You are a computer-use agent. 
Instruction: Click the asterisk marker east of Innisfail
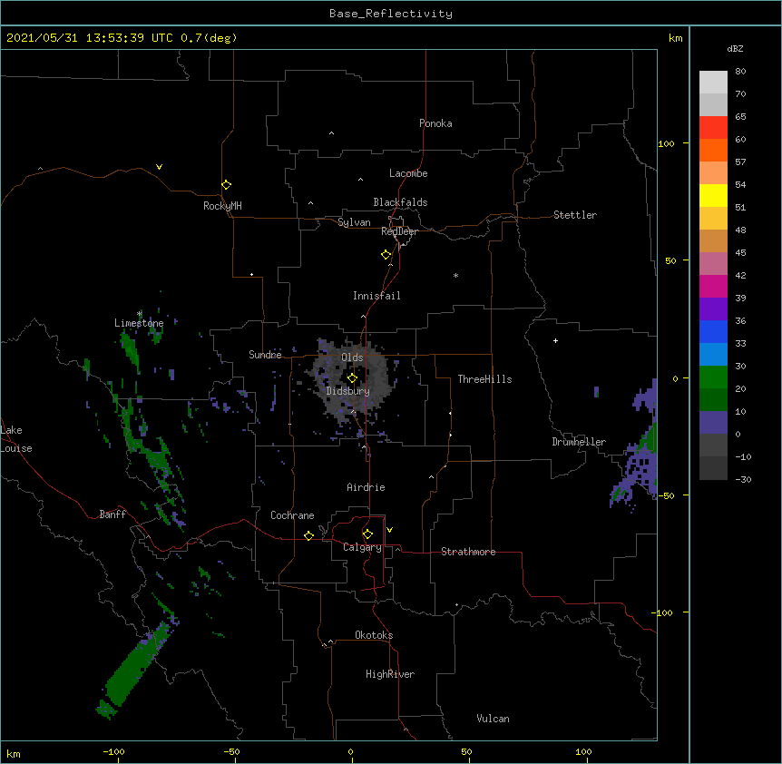[x=455, y=275]
